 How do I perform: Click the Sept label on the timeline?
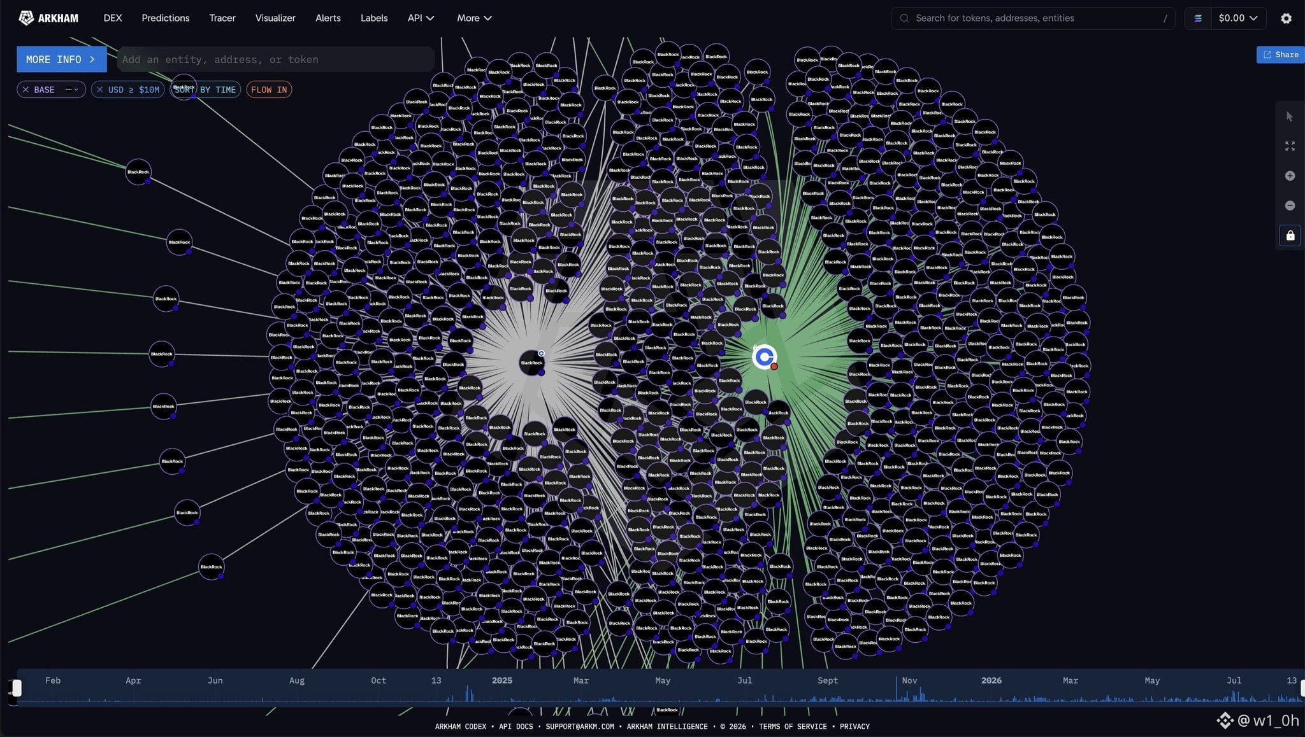coord(828,680)
